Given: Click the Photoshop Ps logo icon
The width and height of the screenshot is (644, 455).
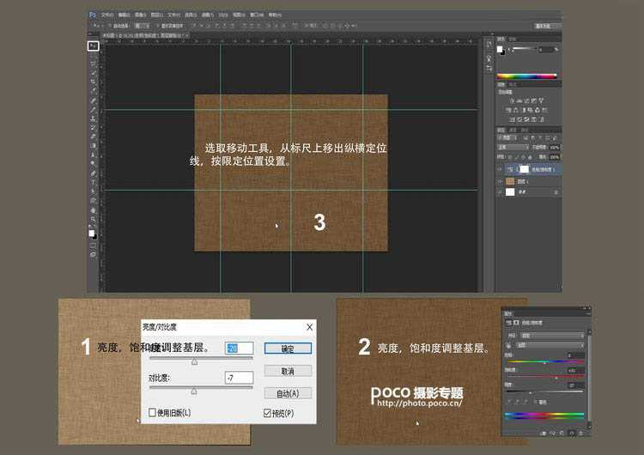Looking at the screenshot, I should click(94, 15).
